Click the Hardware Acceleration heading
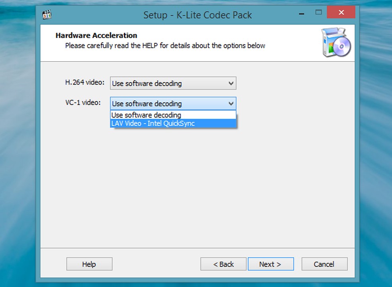The width and height of the screenshot is (392, 287). point(96,35)
